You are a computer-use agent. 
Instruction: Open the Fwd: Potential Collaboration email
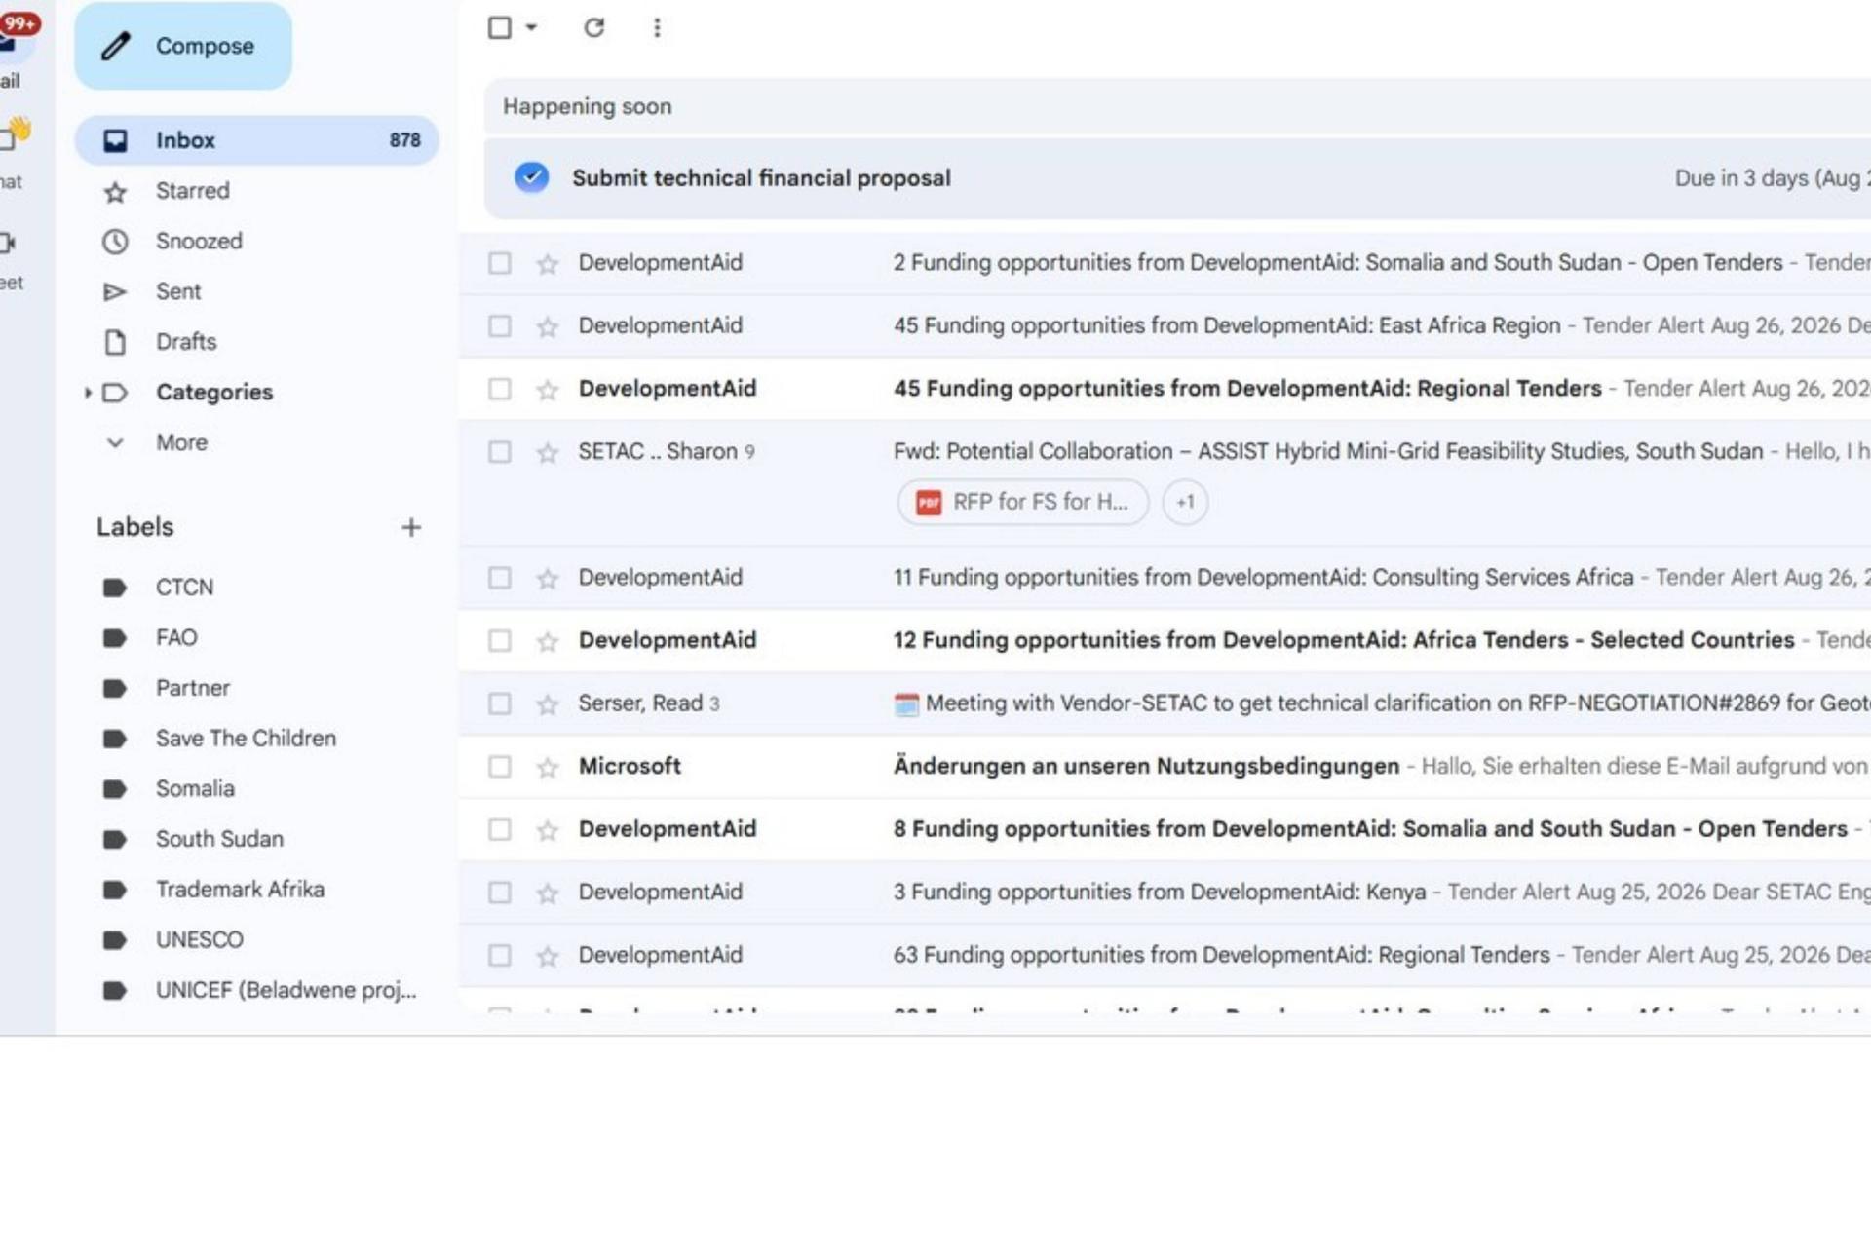click(x=1328, y=452)
